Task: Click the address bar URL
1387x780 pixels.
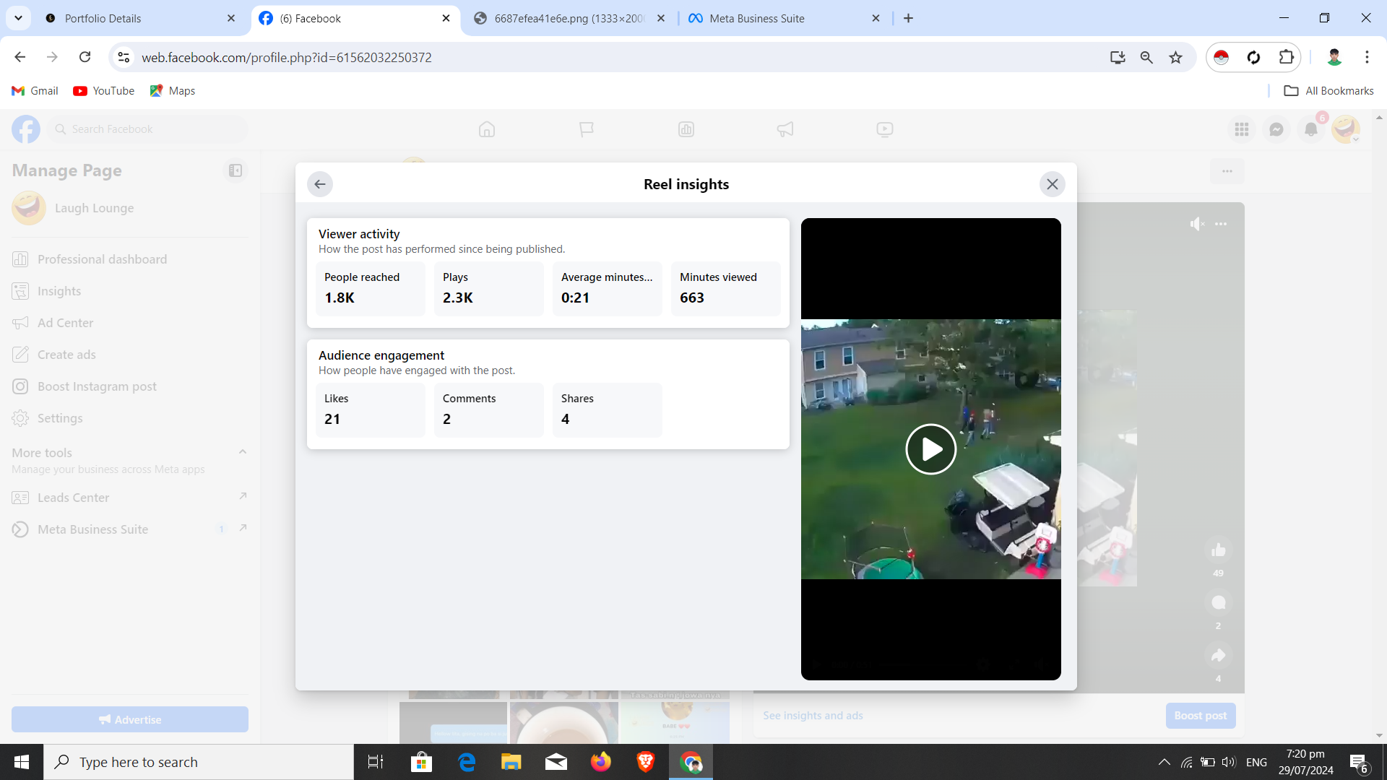Action: coord(287,57)
